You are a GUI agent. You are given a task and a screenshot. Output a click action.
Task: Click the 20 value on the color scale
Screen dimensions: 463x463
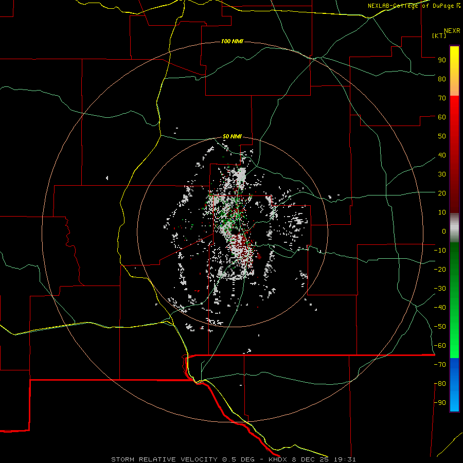point(442,193)
